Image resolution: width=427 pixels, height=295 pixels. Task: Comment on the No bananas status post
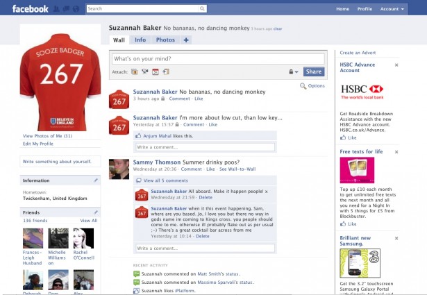(x=179, y=99)
